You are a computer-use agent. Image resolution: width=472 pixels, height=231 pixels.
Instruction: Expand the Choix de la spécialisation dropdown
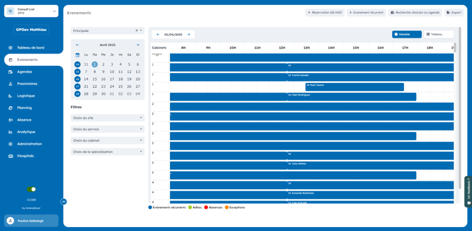pyautogui.click(x=107, y=152)
